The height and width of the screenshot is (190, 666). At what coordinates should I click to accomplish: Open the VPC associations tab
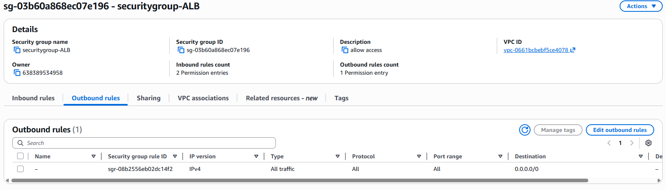click(203, 98)
